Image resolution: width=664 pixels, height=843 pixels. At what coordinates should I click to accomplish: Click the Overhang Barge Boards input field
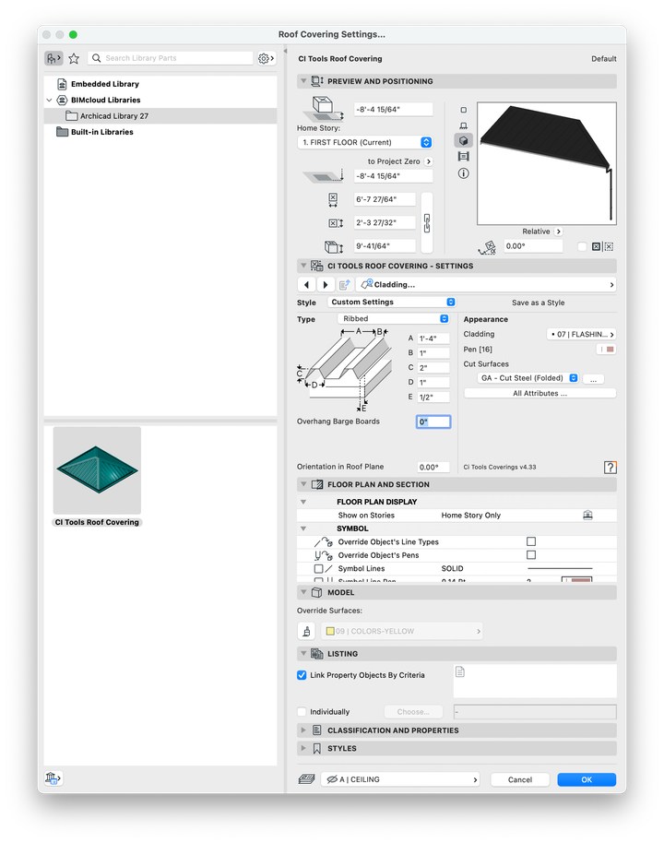(x=433, y=422)
